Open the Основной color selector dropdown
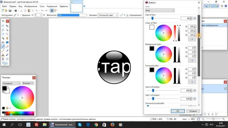228x128 pixels. coord(11,83)
